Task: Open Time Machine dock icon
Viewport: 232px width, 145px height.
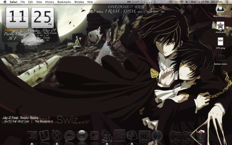Action: click(x=157, y=135)
